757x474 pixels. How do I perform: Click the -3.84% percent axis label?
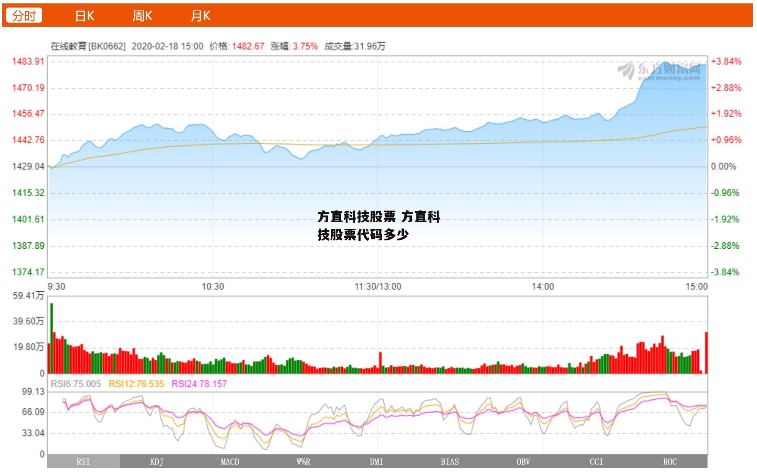pos(725,272)
